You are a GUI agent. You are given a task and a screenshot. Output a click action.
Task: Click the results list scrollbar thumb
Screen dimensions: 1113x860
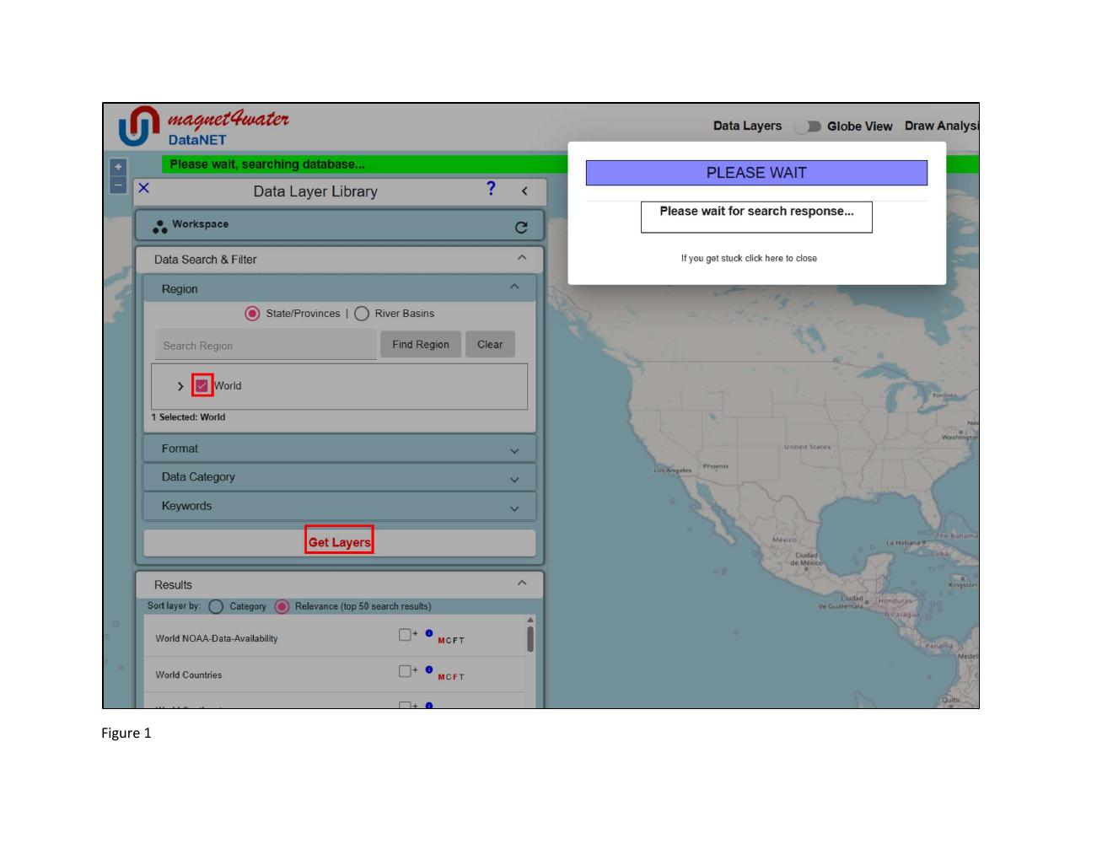530,638
